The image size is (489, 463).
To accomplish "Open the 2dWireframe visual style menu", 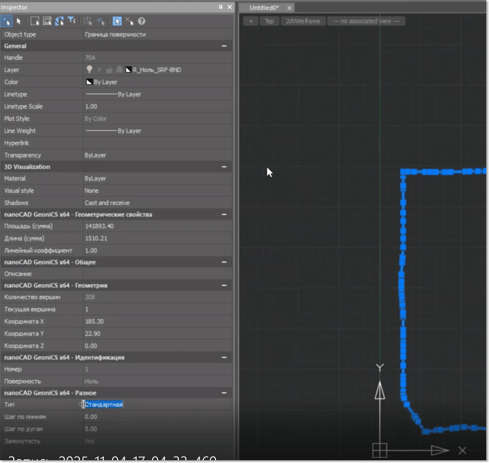I will 303,21.
